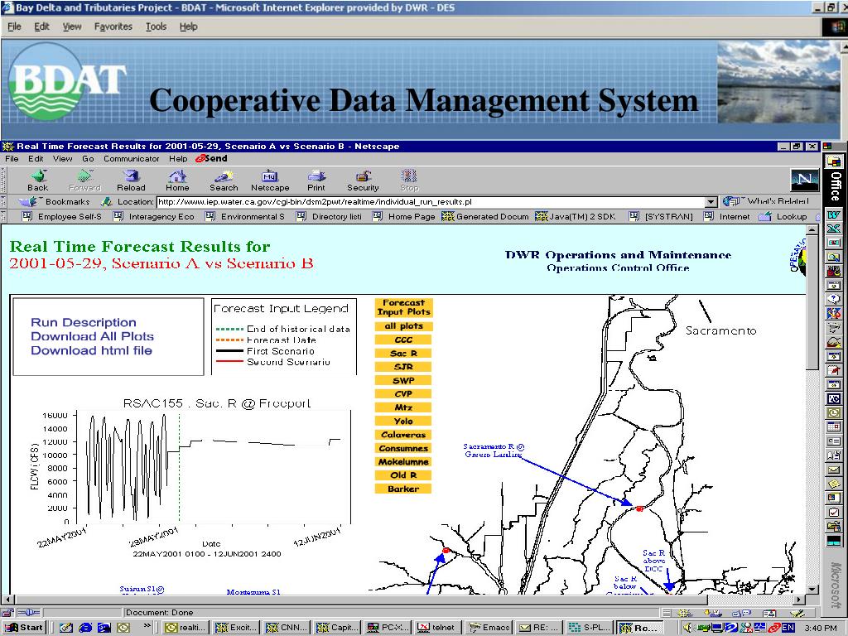
Task: Reload the page in Netscape
Action: tap(131, 180)
